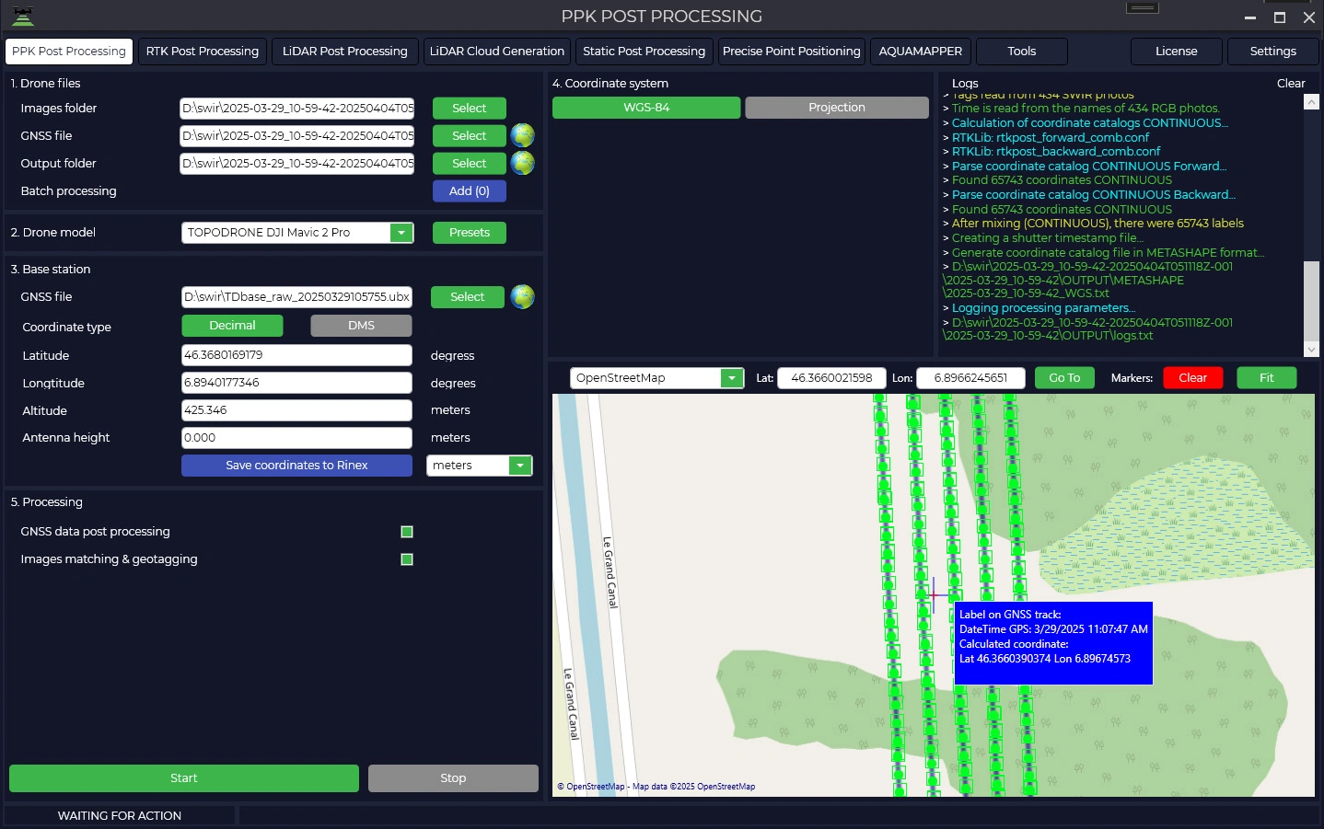Click the globe icon next to drone GNSS file
Viewport: 1324px width, 829px height.
(522, 135)
